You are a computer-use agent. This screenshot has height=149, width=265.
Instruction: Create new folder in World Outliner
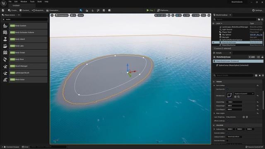point(259,19)
